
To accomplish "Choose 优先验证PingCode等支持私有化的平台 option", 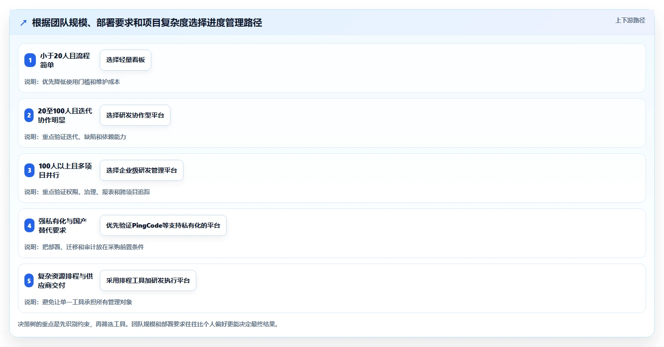I will coord(163,225).
